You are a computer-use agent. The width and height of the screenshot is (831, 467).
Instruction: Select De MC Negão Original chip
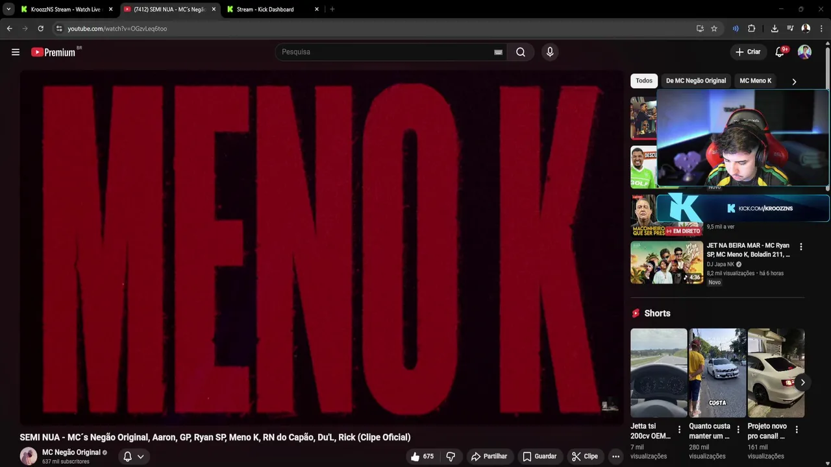(x=696, y=80)
